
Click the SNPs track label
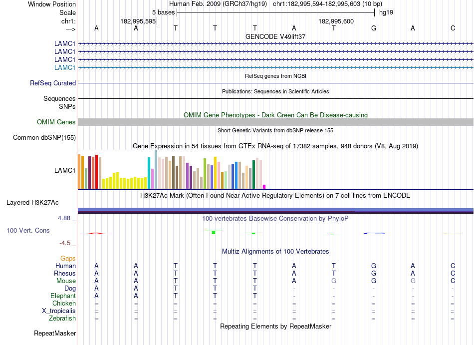click(67, 106)
